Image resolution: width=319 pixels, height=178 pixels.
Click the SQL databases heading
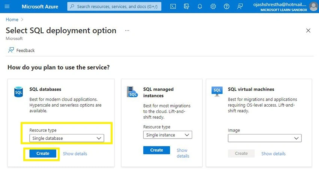45,89
